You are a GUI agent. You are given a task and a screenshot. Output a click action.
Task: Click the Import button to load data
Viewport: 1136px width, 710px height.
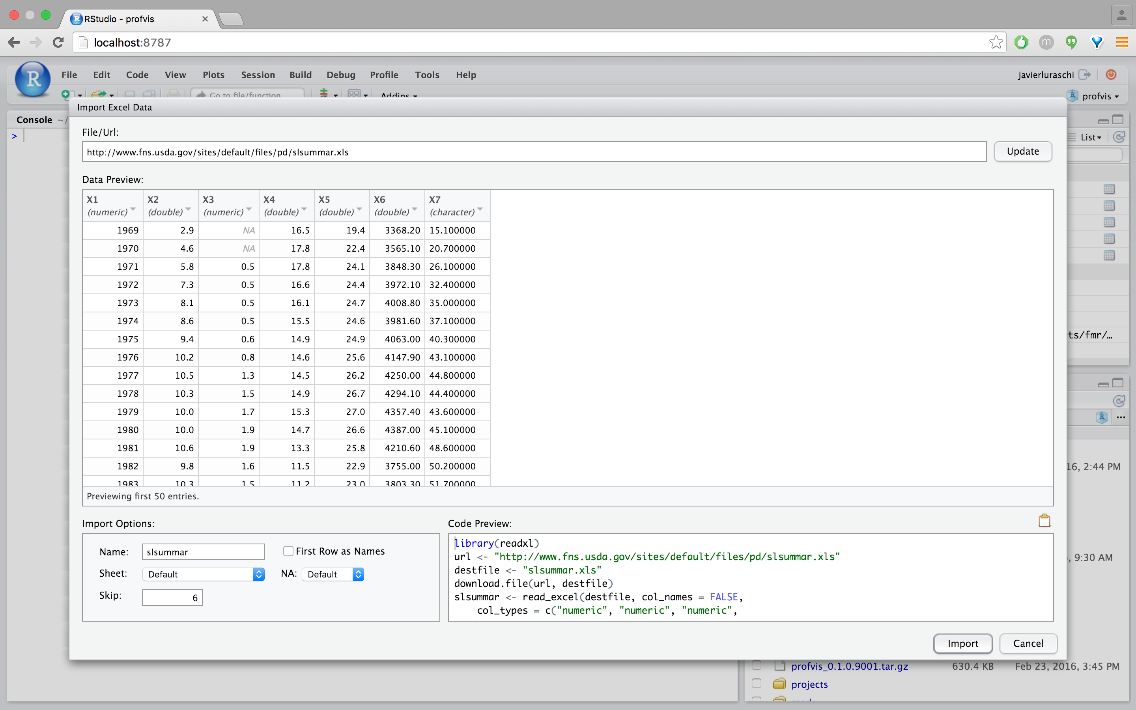pyautogui.click(x=962, y=643)
